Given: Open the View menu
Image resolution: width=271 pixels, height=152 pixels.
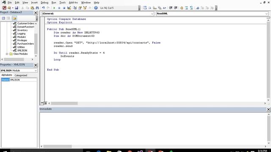Looking at the screenshot, I should click(25, 3).
